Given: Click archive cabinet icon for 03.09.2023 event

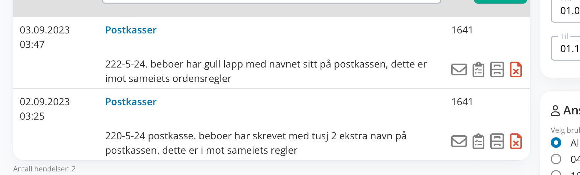Looking at the screenshot, I should point(497,69).
